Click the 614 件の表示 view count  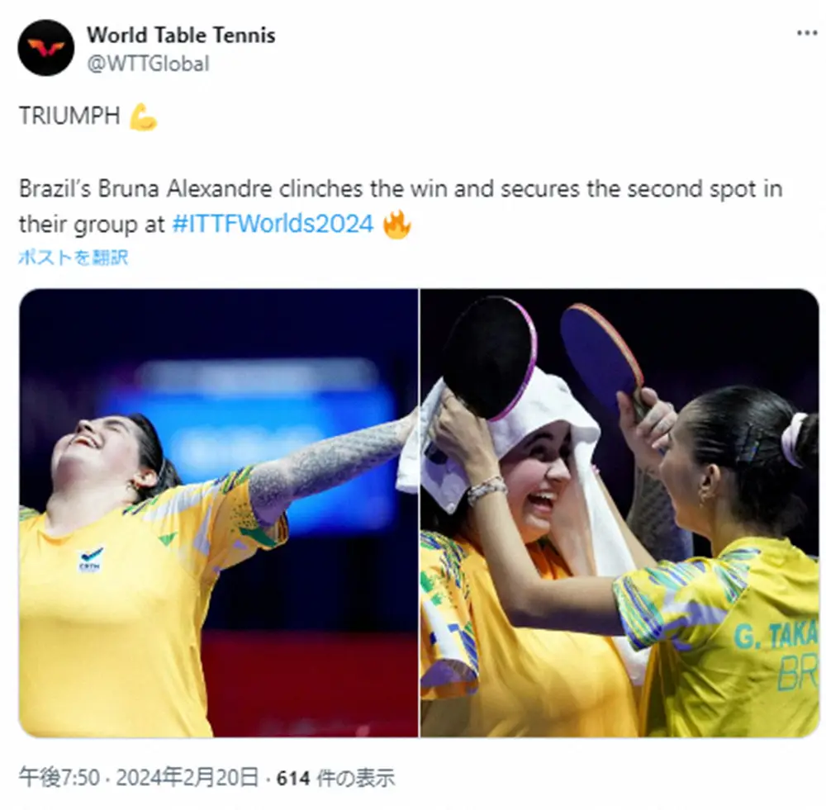[335, 777]
